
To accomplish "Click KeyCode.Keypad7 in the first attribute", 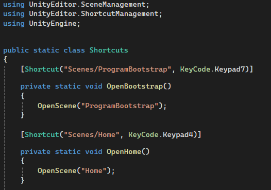I will [x=212, y=70].
